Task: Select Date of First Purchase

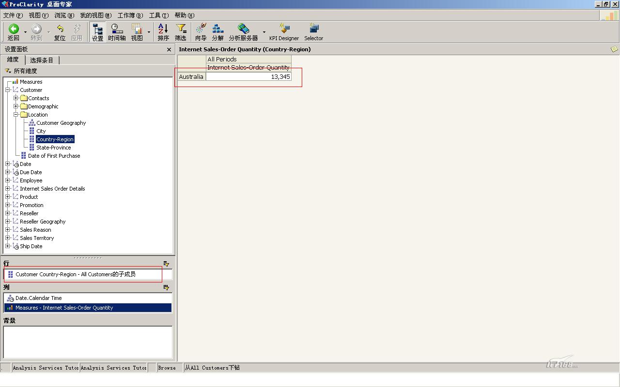Action: [x=54, y=156]
